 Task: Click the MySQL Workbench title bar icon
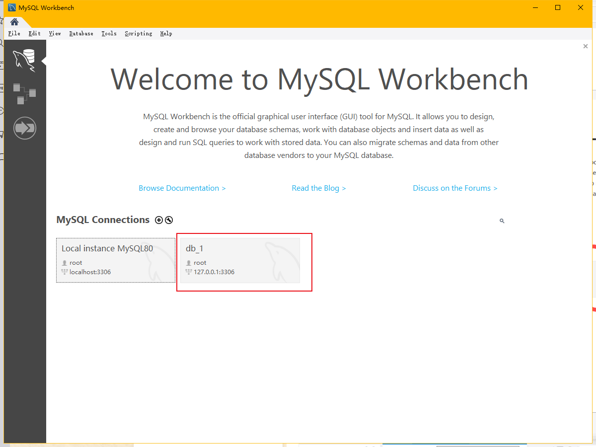tap(12, 7)
